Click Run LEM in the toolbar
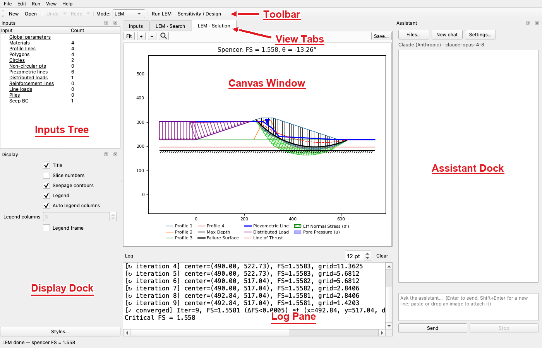The width and height of the screenshot is (542, 348). point(161,14)
